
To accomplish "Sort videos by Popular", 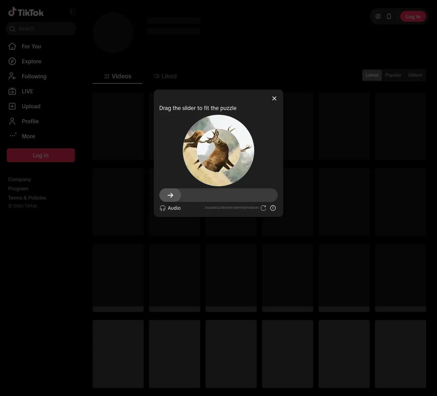I will pos(393,75).
